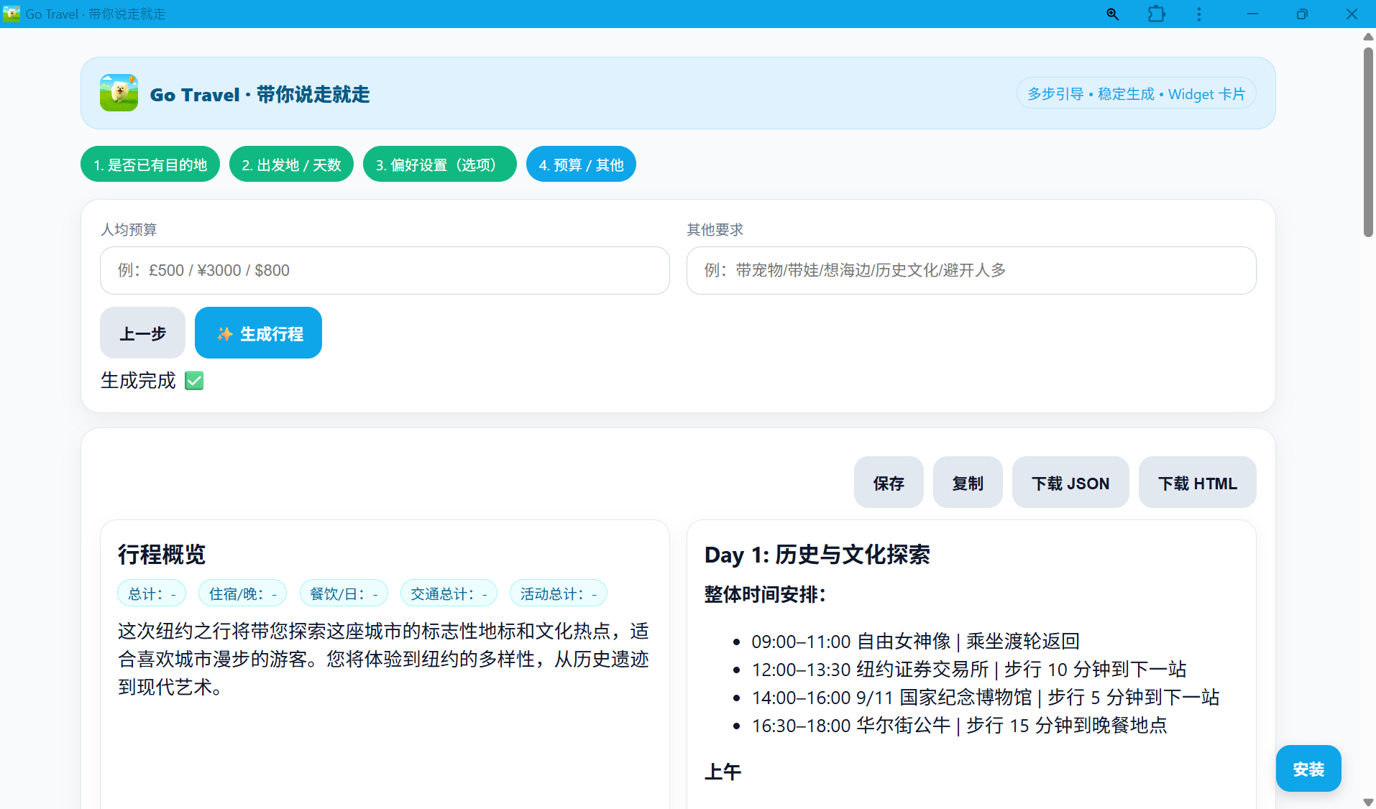
Task: Click the 16:30–18:00 华尔街公牛 entry
Action: pyautogui.click(x=959, y=725)
